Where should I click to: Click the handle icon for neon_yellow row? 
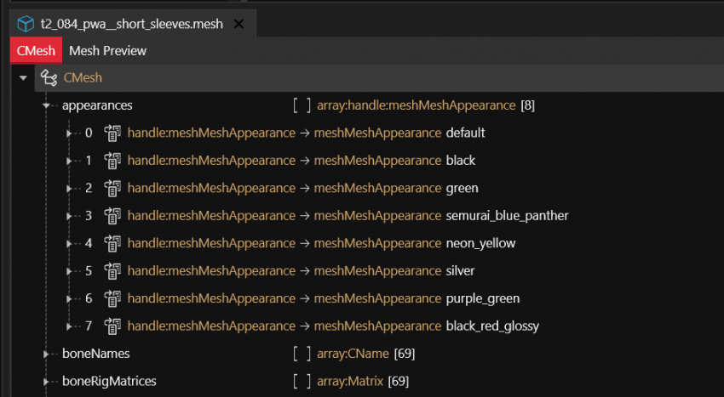[x=112, y=243]
